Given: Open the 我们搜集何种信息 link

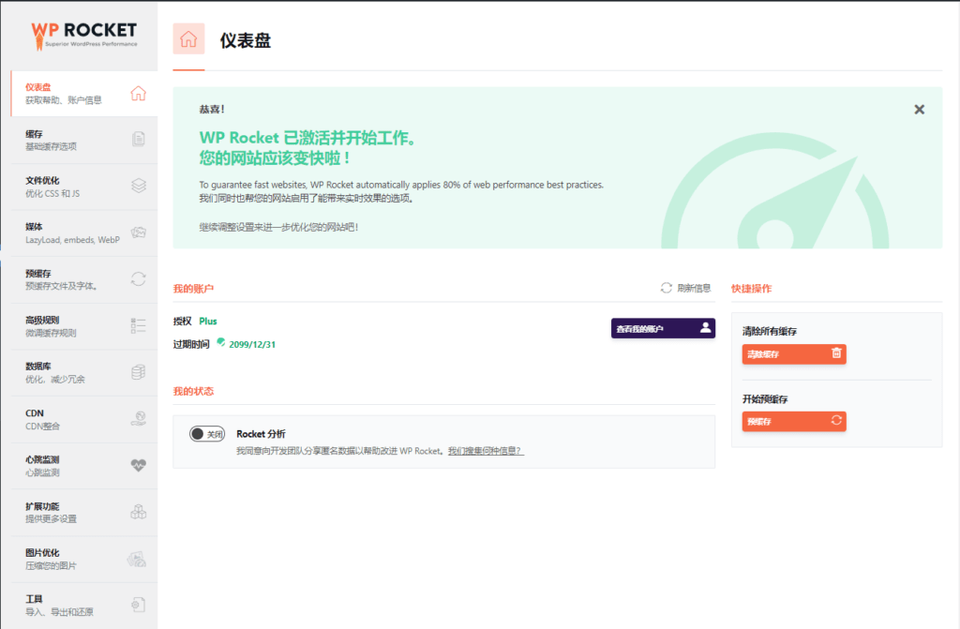Looking at the screenshot, I should point(485,451).
